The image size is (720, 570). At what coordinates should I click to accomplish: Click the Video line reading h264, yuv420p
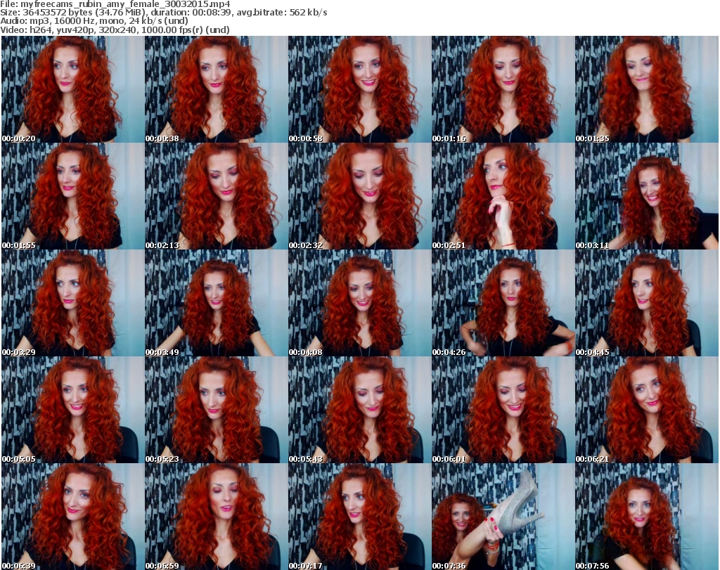115,30
